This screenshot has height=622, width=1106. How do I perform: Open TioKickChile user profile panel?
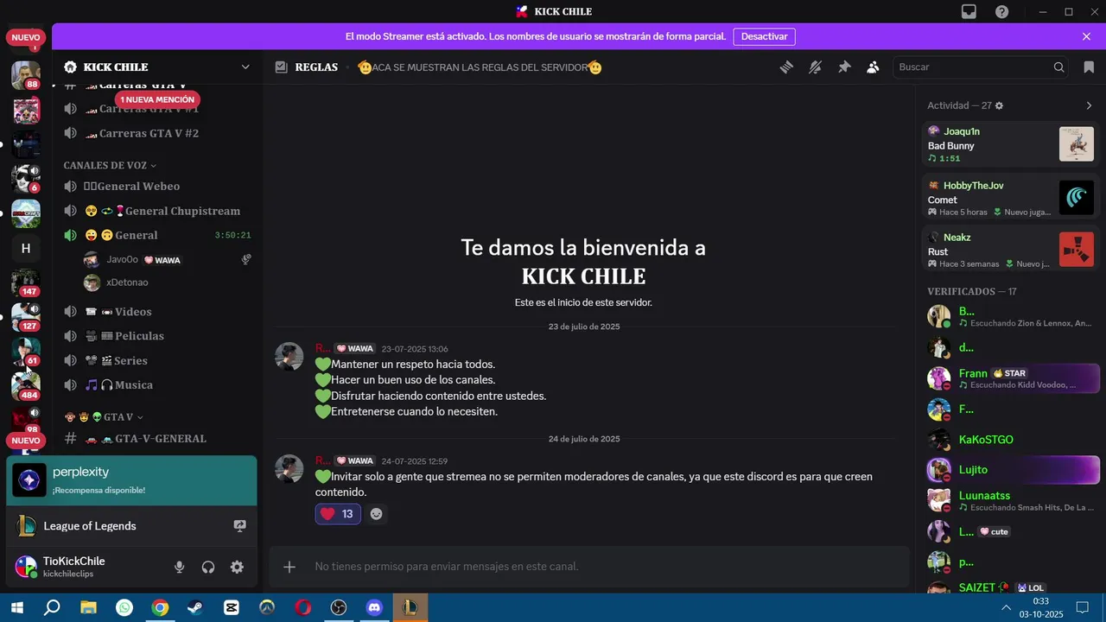[x=86, y=567]
